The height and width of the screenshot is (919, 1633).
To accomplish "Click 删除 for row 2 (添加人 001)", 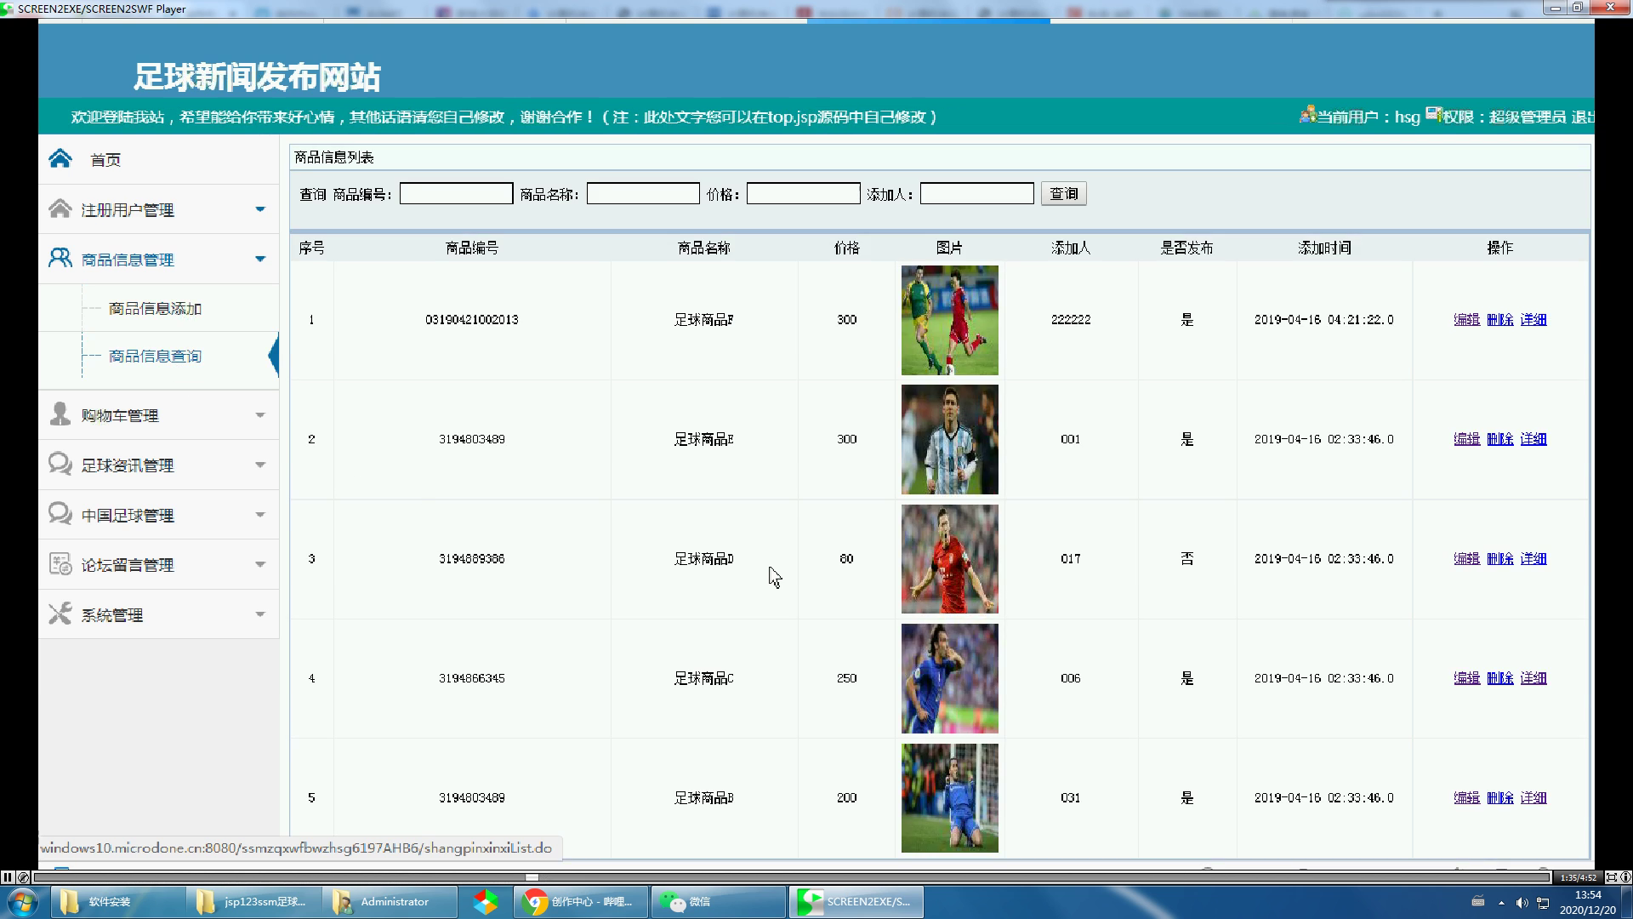I will pos(1499,439).
